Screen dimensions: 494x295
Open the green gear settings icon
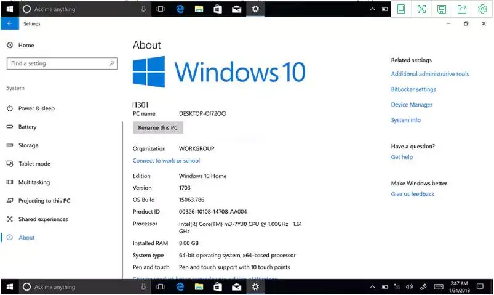click(x=482, y=9)
